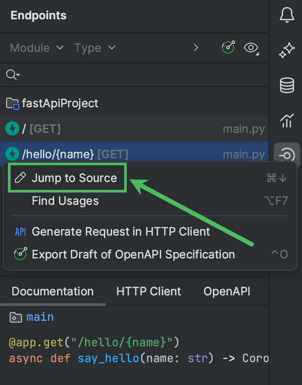The width and height of the screenshot is (302, 385).
Task: Click the main link in Documentation panel
Action: pyautogui.click(x=40, y=316)
